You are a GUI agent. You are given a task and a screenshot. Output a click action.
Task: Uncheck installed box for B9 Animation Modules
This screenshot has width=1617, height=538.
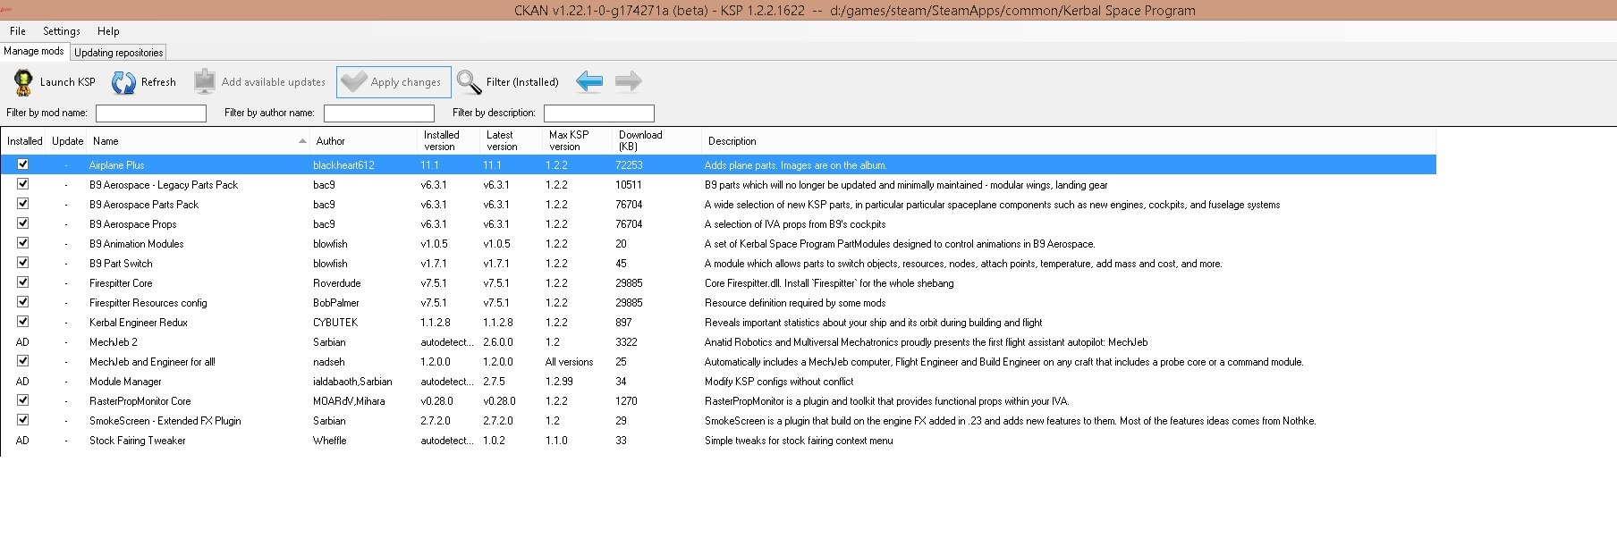pyautogui.click(x=23, y=243)
